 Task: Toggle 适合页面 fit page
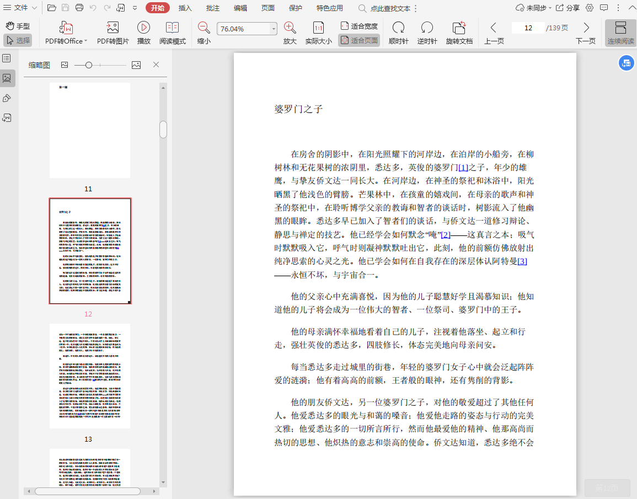point(359,40)
